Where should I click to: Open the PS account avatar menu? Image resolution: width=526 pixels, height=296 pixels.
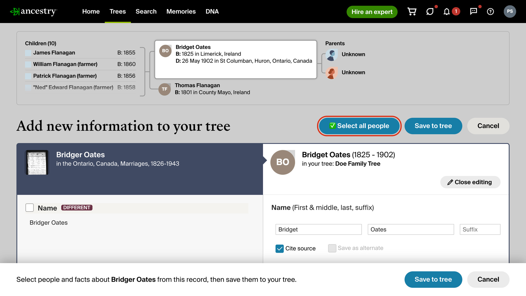point(510,12)
